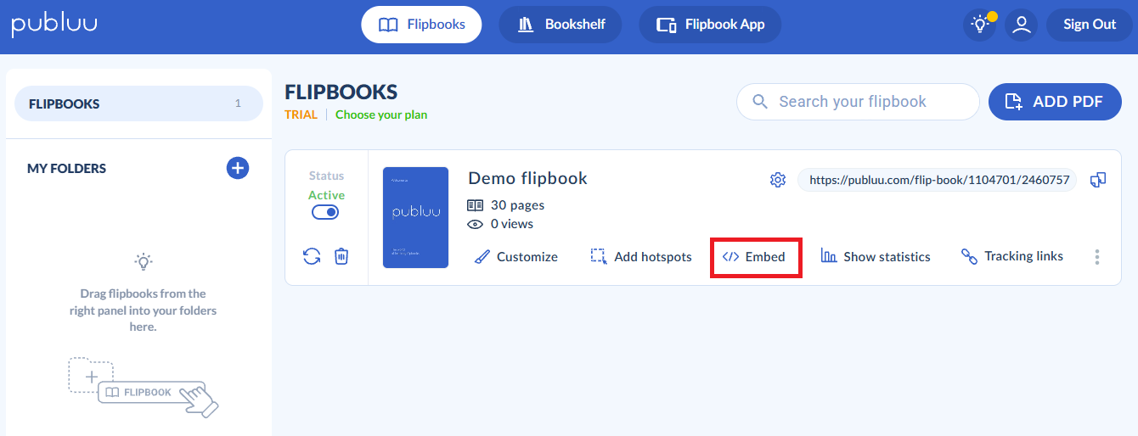Open the Flipbooks tab
This screenshot has height=436, width=1138.
pyautogui.click(x=421, y=24)
